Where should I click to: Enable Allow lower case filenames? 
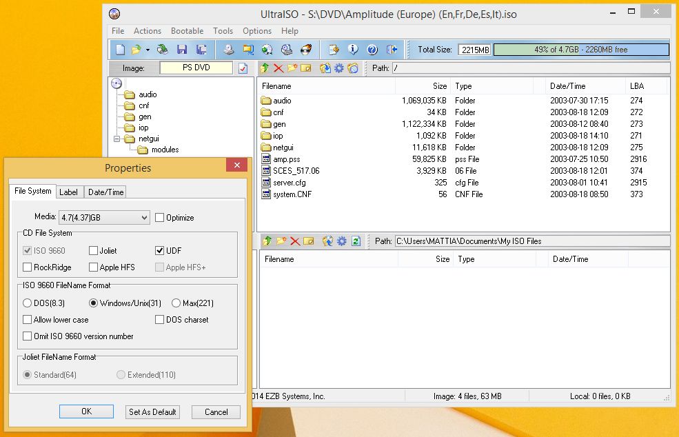click(26, 319)
